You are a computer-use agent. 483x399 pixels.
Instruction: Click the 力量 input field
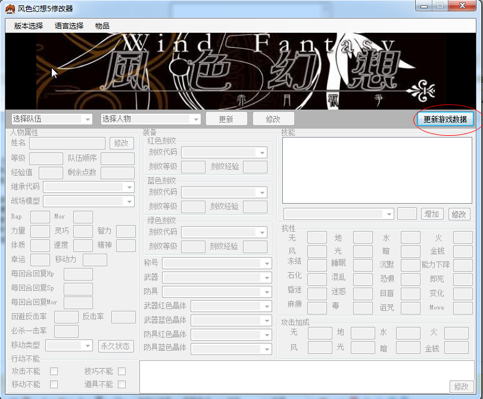click(40, 231)
